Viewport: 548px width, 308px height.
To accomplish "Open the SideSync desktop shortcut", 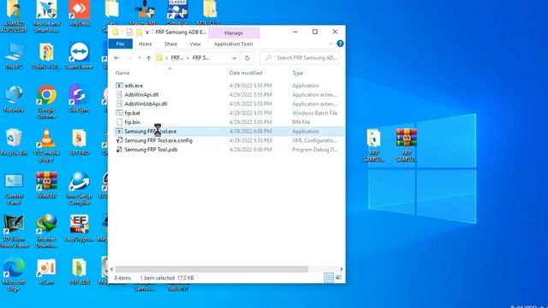I will pyautogui.click(x=80, y=99).
